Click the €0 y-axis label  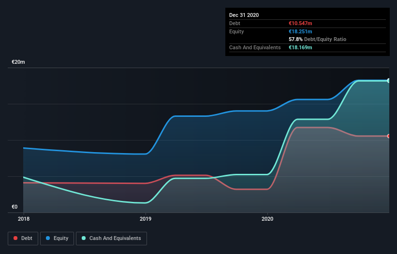pos(15,207)
